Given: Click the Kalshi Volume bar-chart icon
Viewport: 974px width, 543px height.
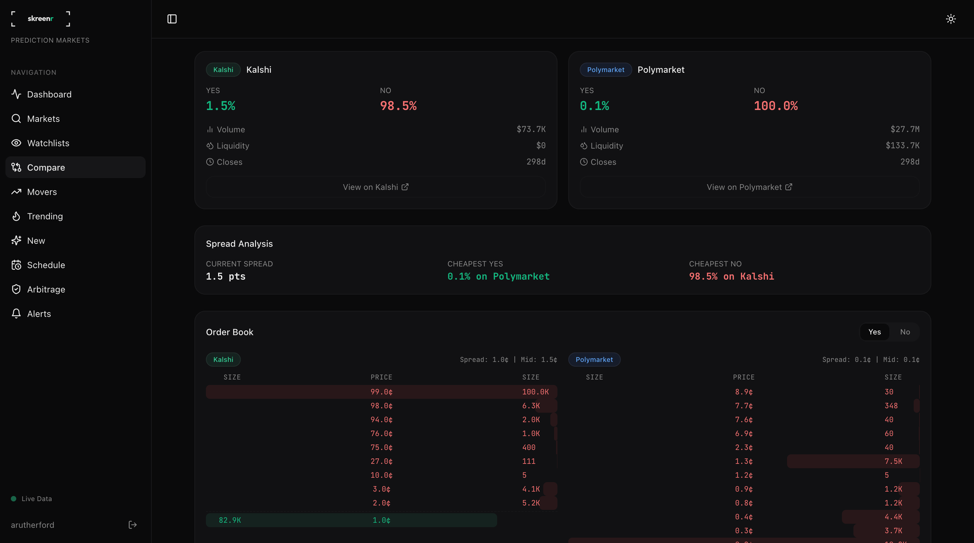Looking at the screenshot, I should point(210,129).
